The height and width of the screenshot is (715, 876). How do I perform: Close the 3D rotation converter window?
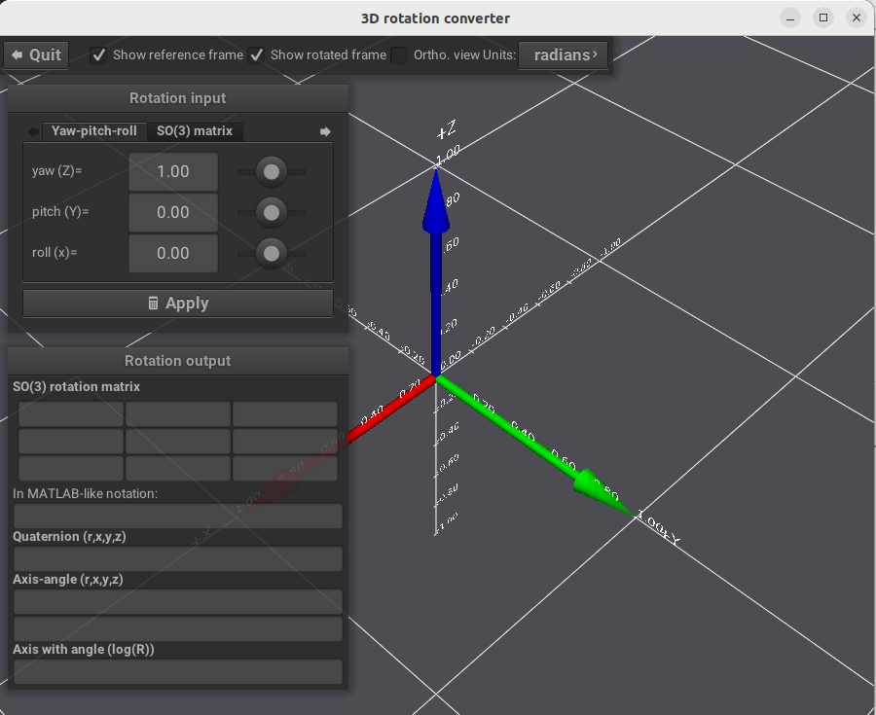(x=856, y=18)
